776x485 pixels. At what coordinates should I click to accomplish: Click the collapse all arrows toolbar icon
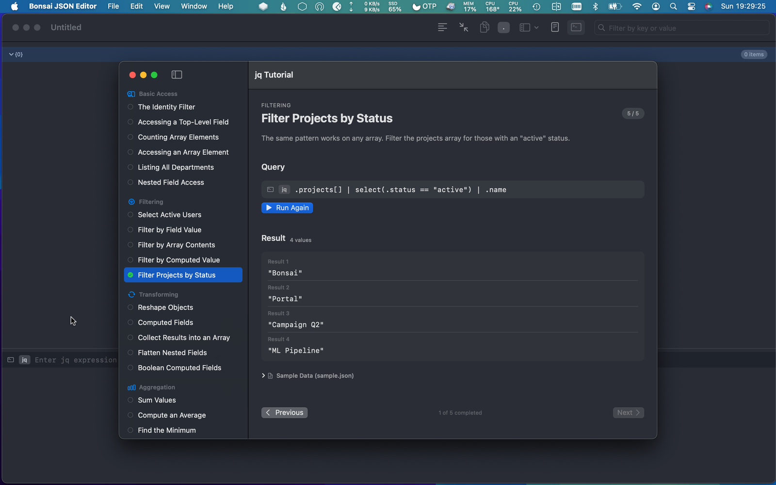pyautogui.click(x=464, y=28)
